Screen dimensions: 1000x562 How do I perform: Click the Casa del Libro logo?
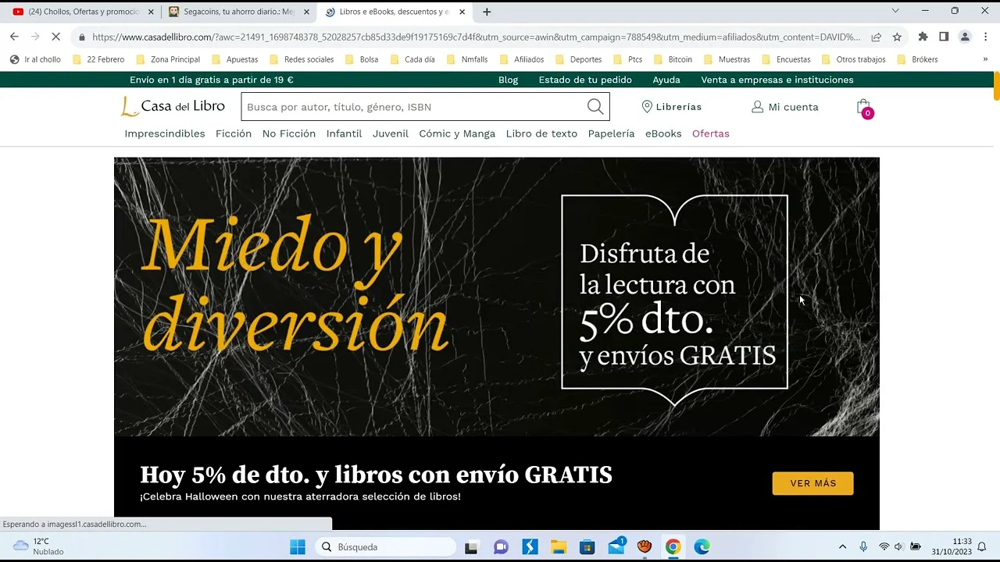[x=173, y=106]
